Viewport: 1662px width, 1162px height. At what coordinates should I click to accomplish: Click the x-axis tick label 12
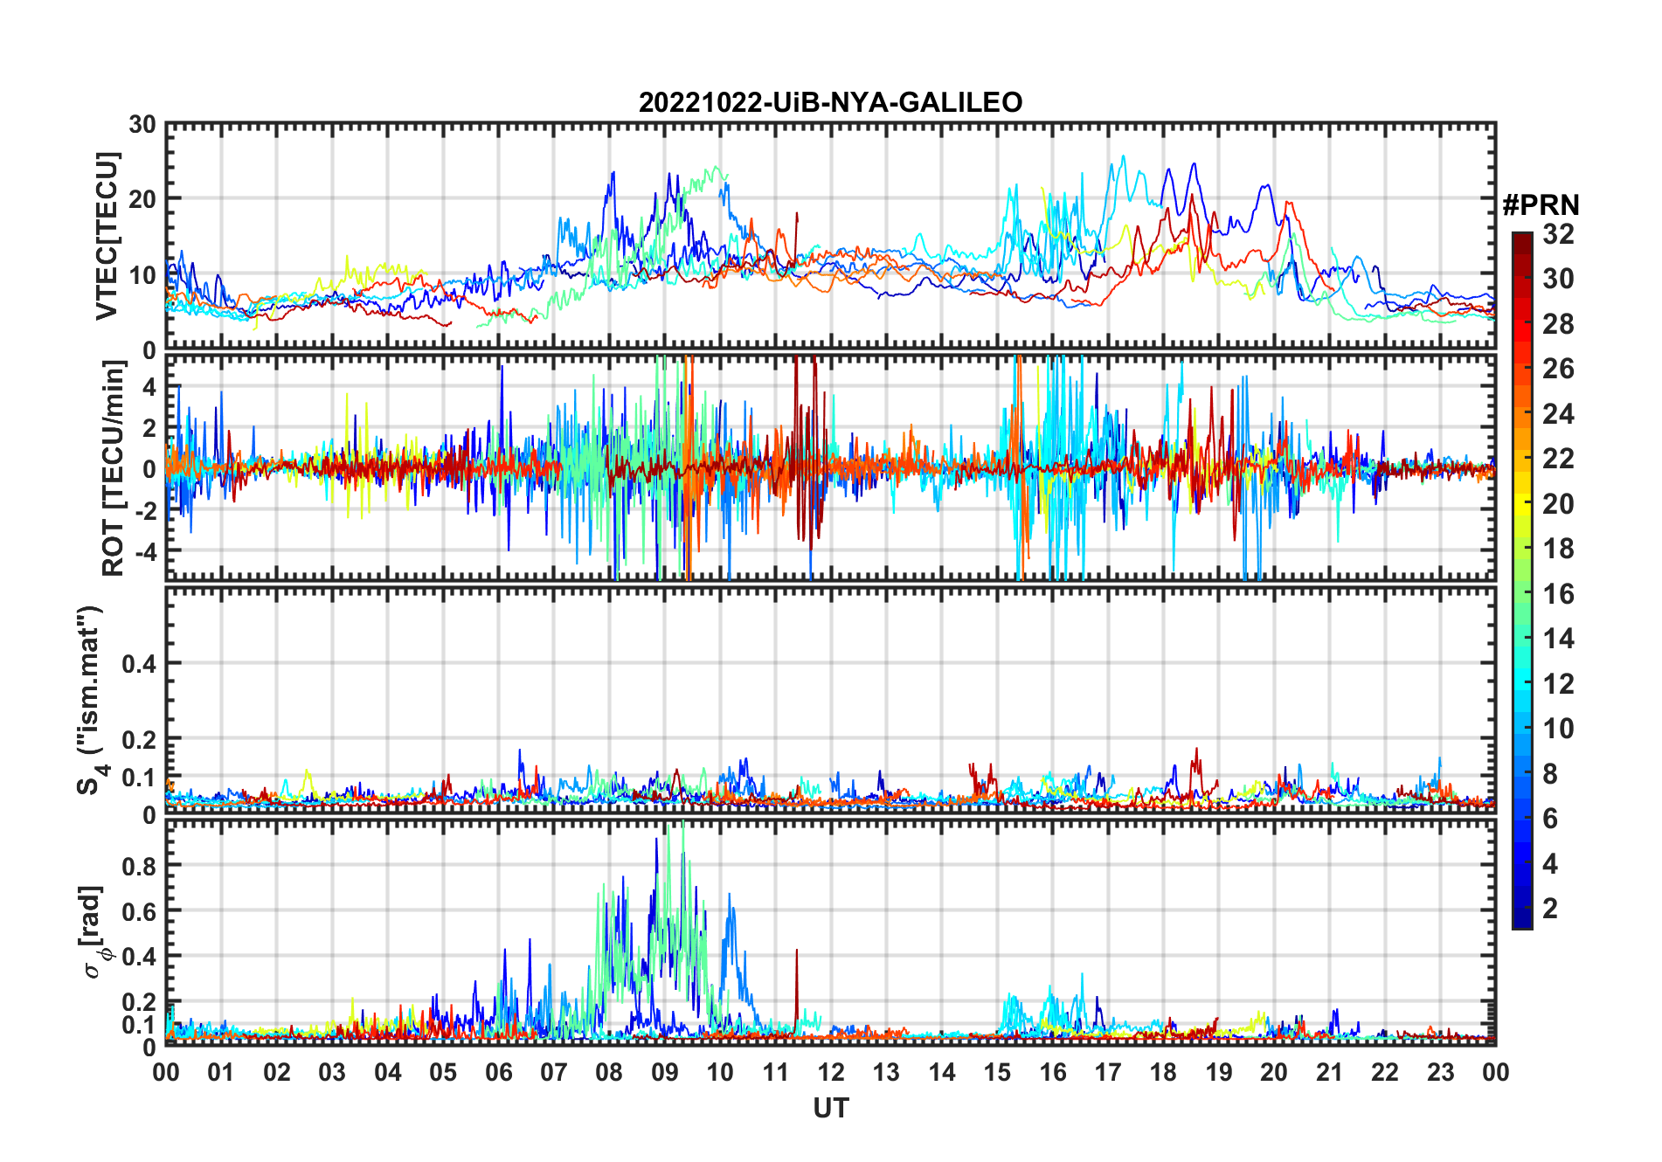(x=830, y=1072)
